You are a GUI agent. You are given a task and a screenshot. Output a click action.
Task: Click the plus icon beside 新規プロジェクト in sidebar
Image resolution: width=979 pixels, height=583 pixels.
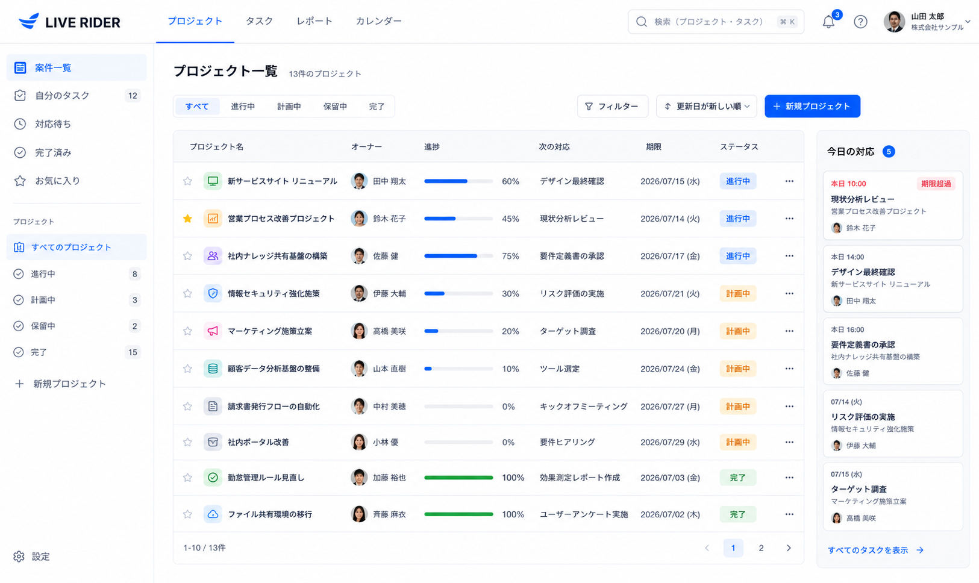click(x=19, y=384)
